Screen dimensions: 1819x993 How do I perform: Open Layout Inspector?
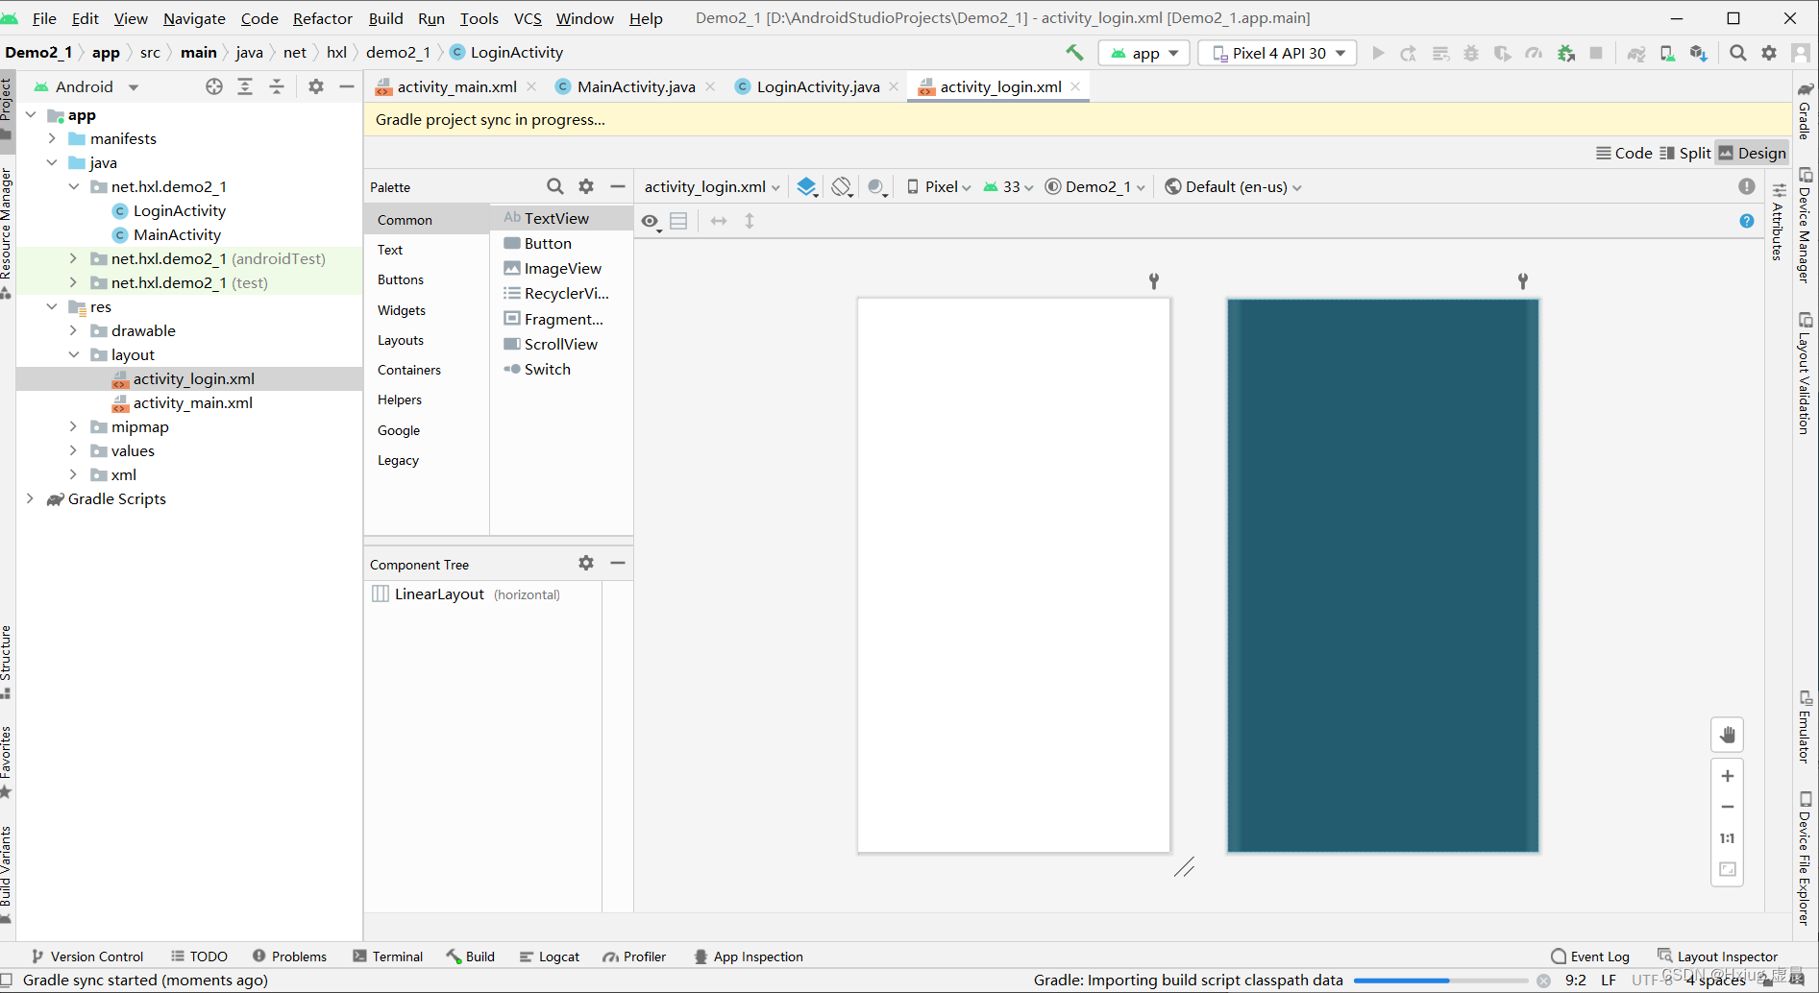coord(1718,957)
